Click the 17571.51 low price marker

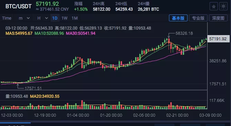click(33, 88)
